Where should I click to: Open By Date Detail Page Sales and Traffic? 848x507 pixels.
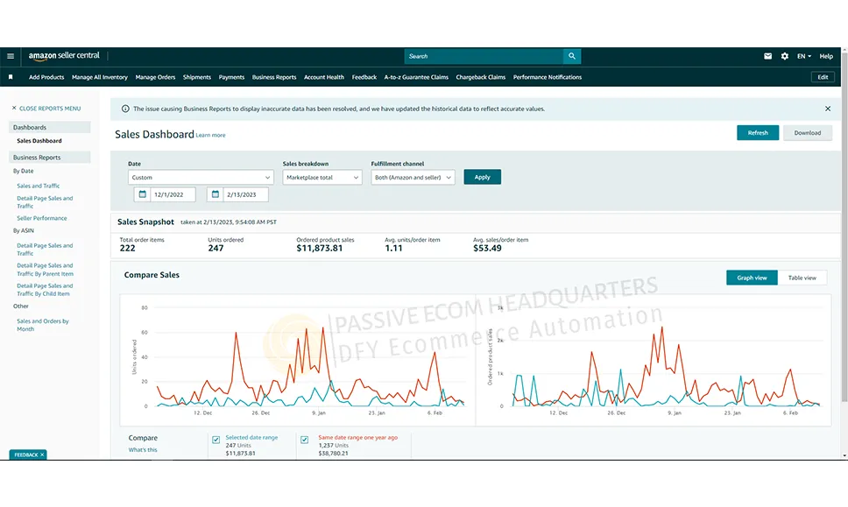[45, 202]
